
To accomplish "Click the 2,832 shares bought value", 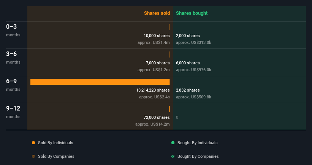I will 188,90.
